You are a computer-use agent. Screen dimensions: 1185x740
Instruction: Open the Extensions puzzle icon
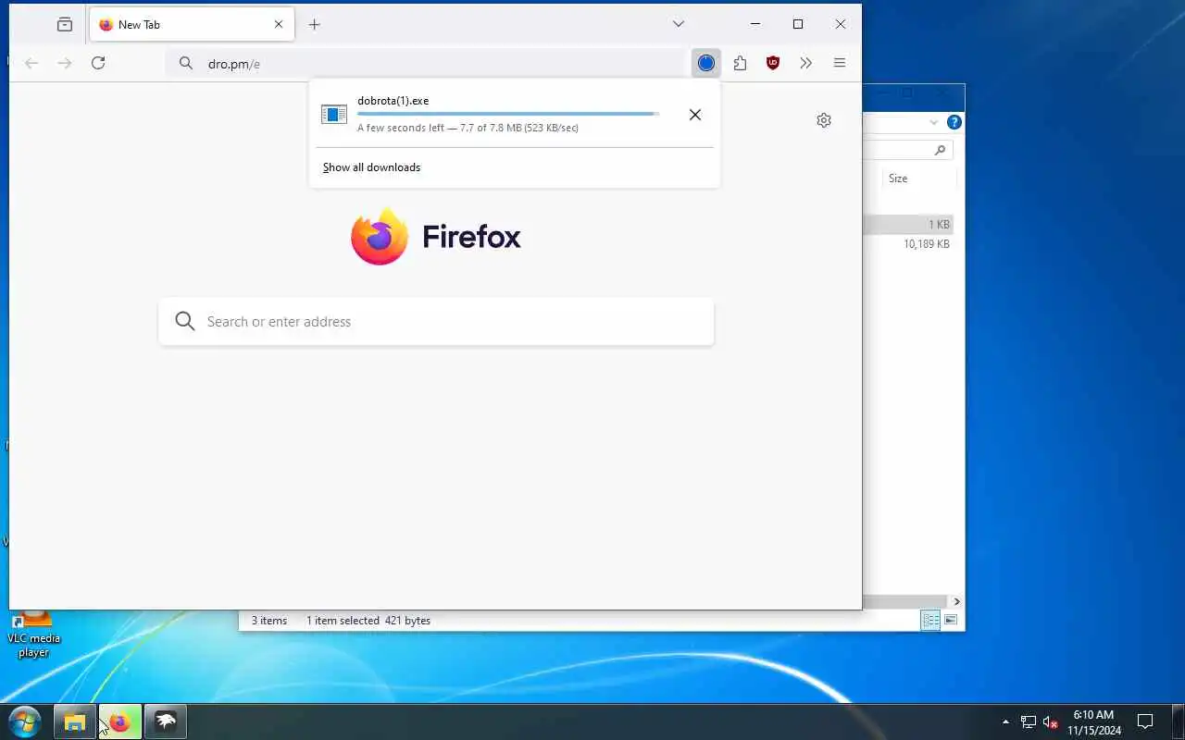[740, 63]
